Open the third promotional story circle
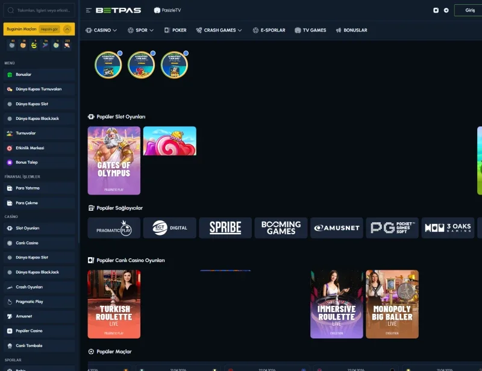 (174, 65)
